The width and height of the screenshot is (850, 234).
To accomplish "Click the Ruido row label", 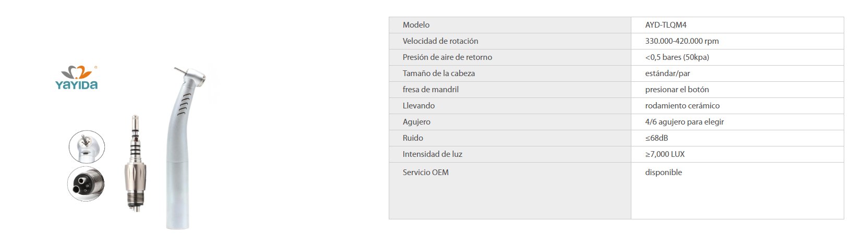I will (413, 138).
